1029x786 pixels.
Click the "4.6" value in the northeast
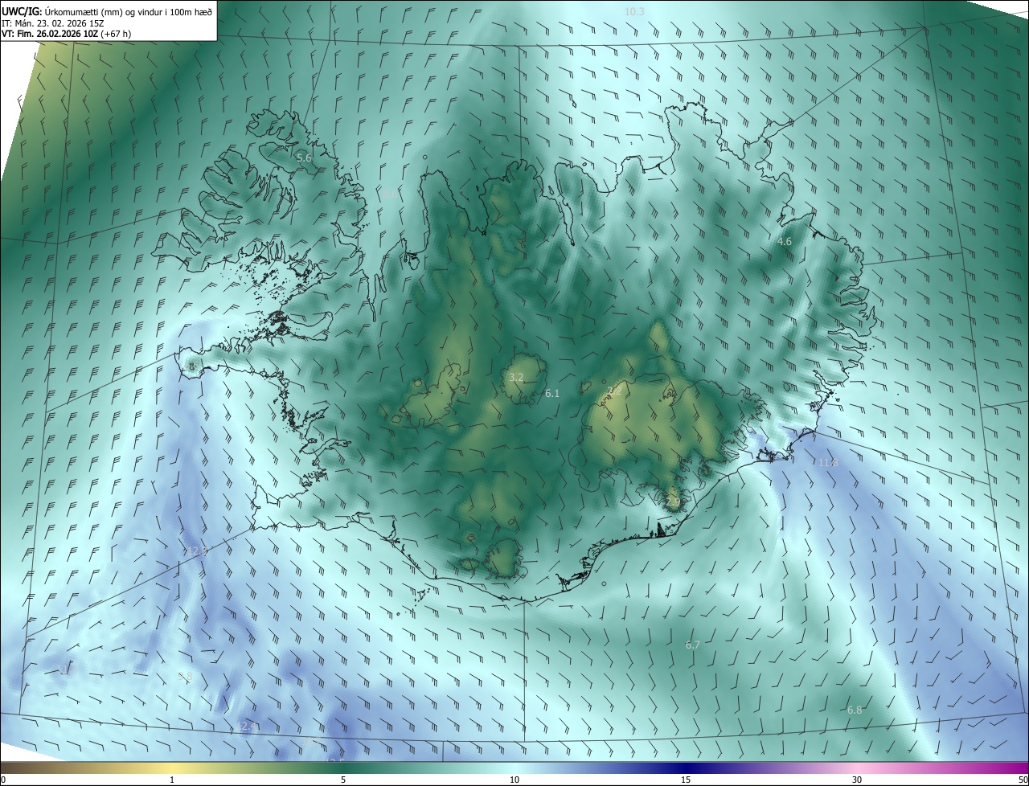[x=785, y=241]
